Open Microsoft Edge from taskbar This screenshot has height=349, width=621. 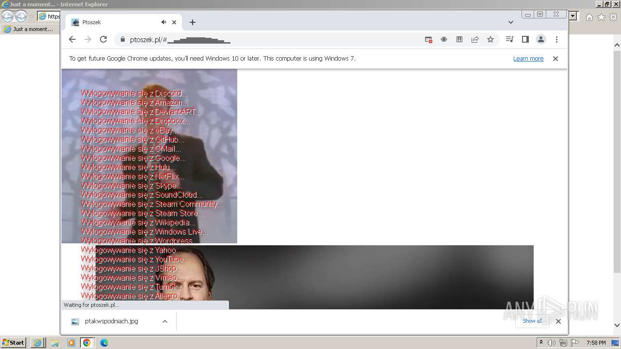click(x=104, y=343)
